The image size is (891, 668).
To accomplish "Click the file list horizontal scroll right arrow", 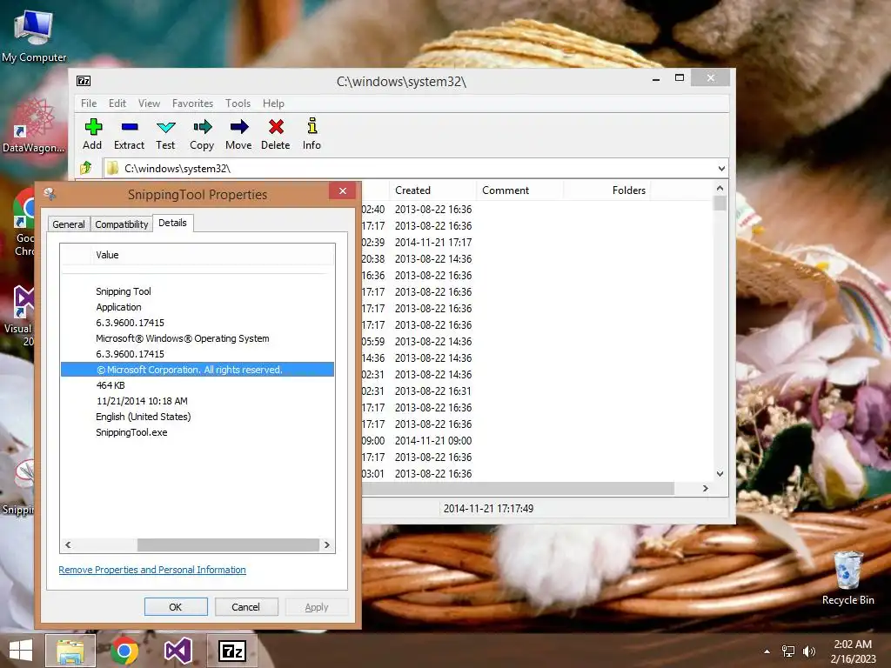I will click(705, 489).
